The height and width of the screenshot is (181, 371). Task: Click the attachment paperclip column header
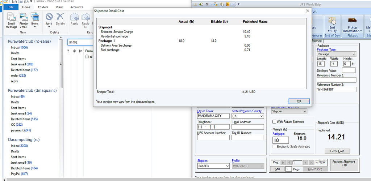pyautogui.click(x=75, y=51)
